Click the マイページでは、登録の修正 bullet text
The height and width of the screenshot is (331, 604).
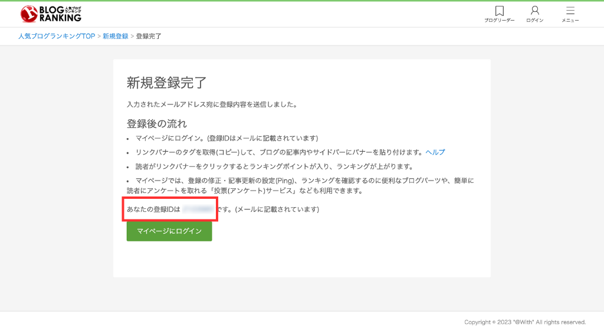pyautogui.click(x=300, y=185)
